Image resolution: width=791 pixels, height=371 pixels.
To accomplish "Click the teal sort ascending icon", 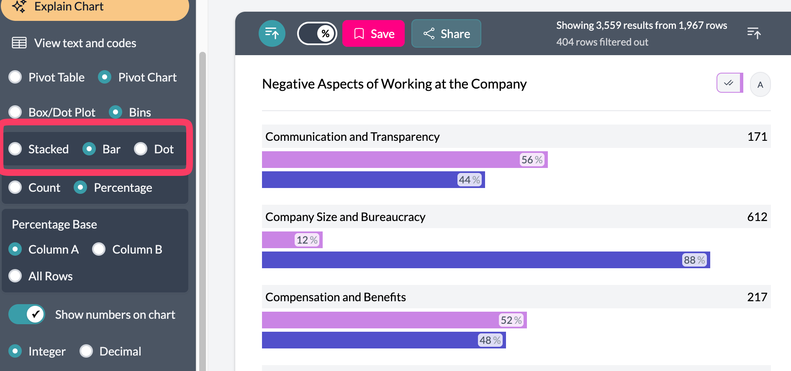I will point(272,33).
